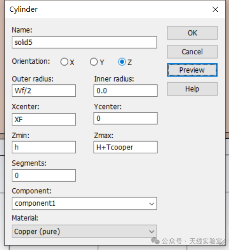Click the Cancel button
The image size is (229, 250).
click(192, 52)
